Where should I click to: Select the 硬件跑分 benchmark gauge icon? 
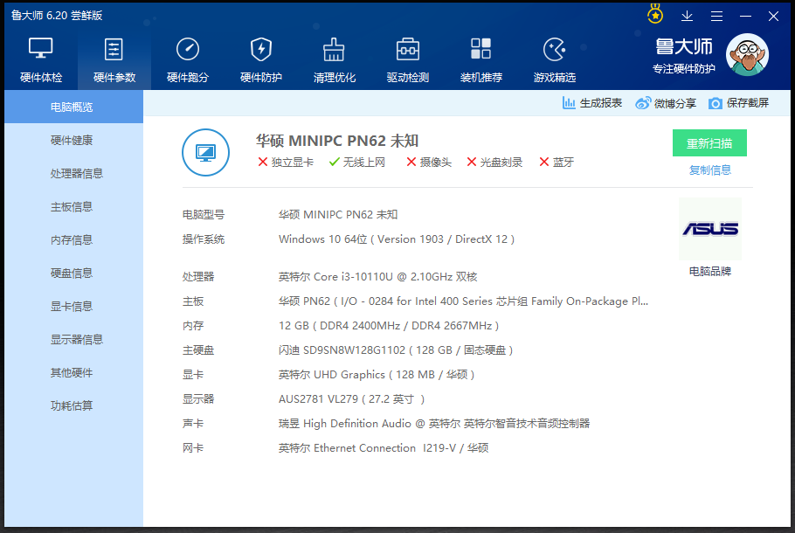coord(188,50)
